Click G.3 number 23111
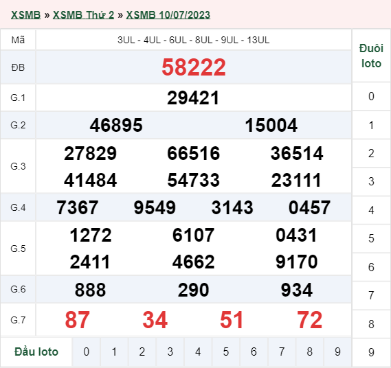 tap(296, 180)
